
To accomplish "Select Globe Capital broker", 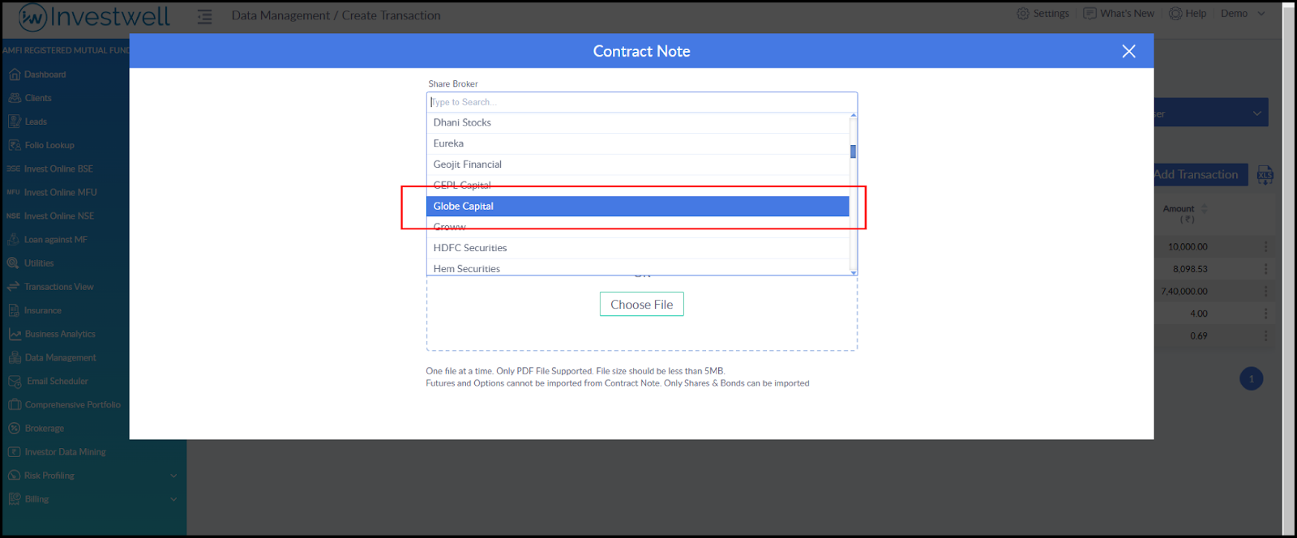I will 637,206.
